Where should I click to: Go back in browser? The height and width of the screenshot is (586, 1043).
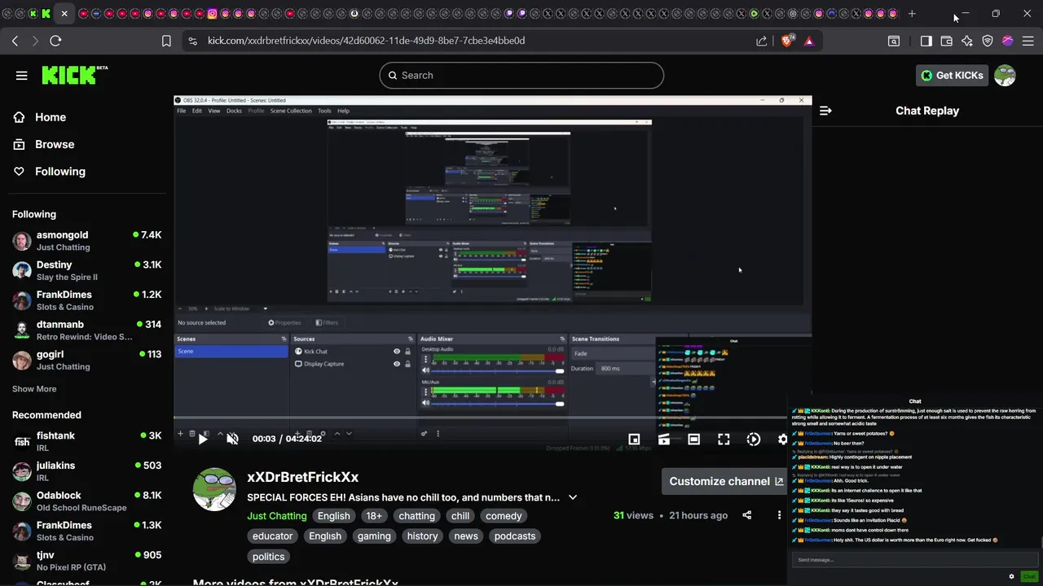[15, 41]
